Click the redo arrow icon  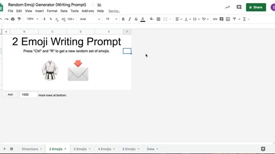tap(6, 19)
